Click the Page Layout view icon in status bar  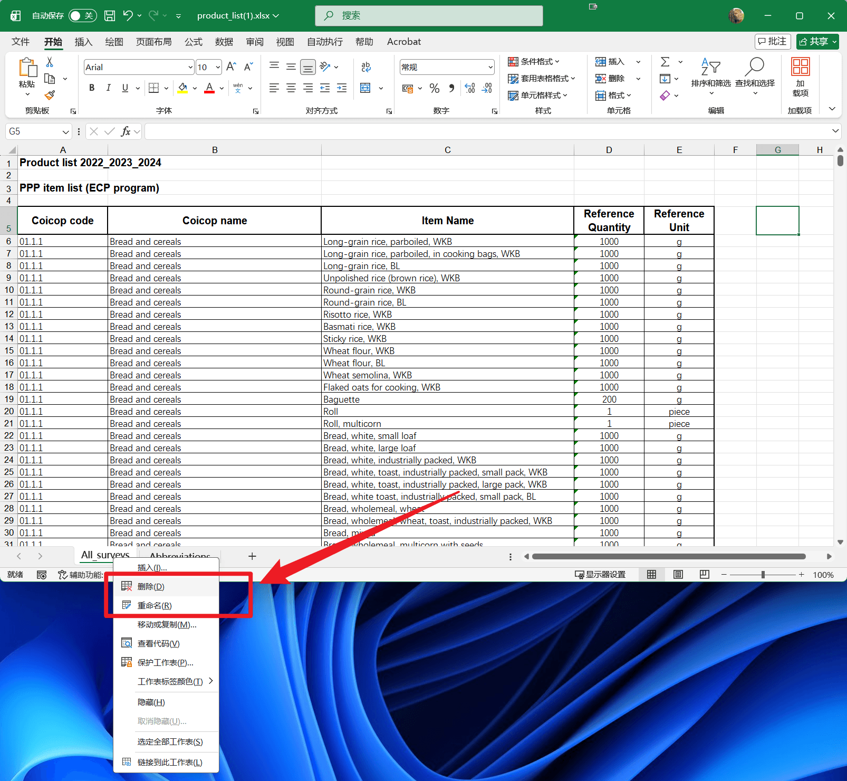(x=678, y=575)
